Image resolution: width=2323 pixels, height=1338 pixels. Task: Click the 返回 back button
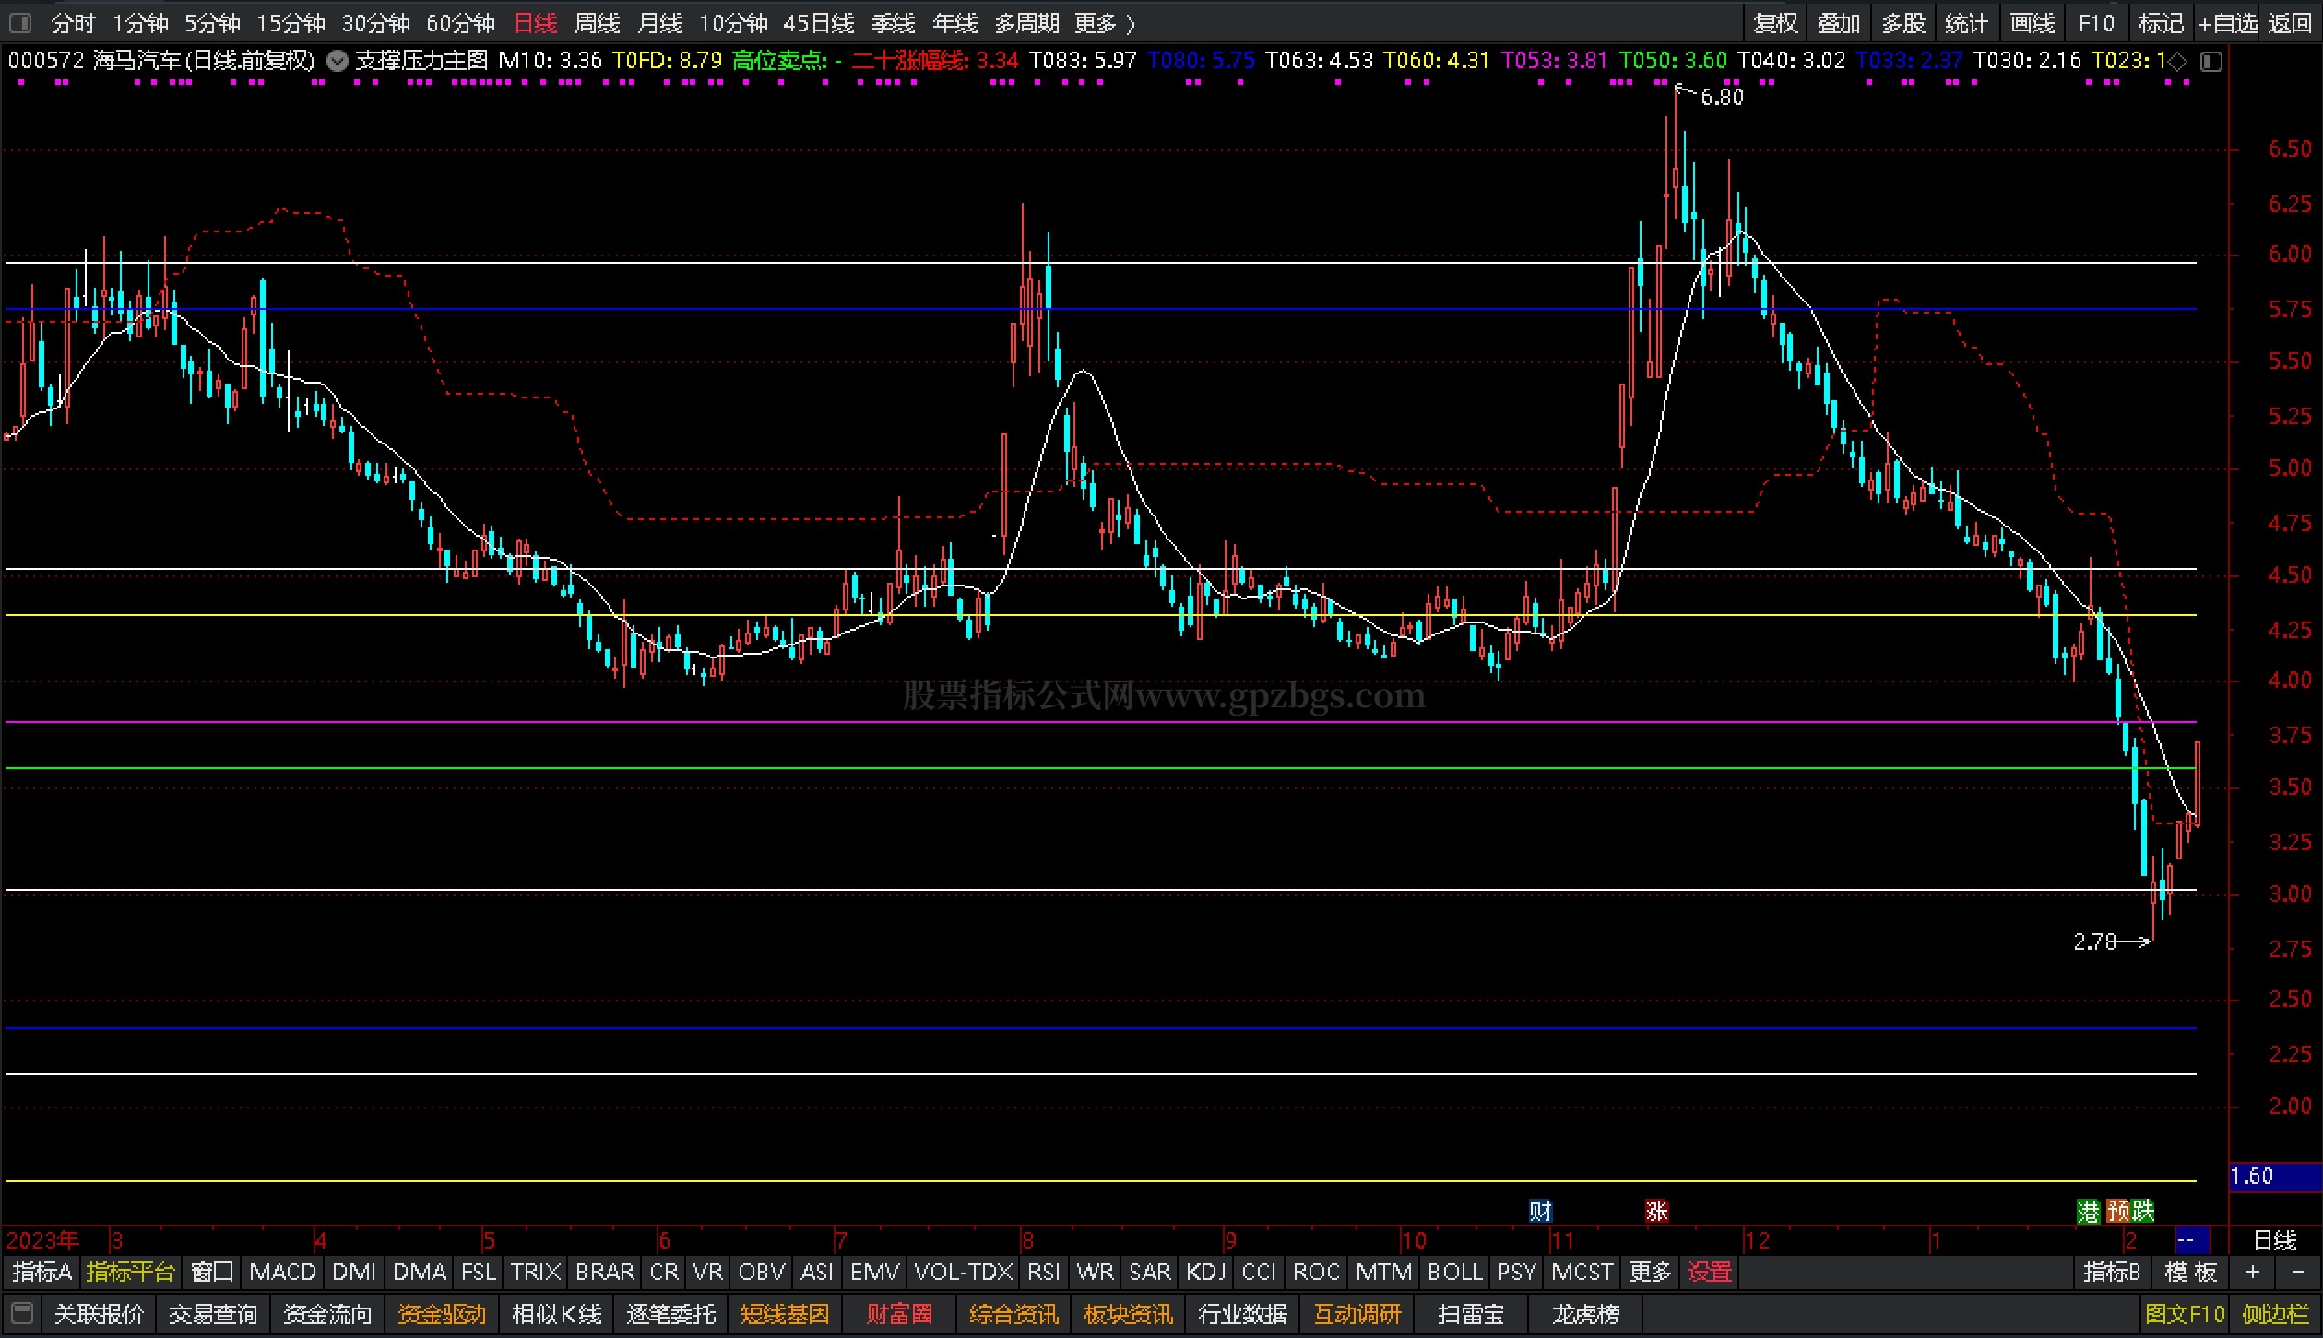[x=2290, y=23]
